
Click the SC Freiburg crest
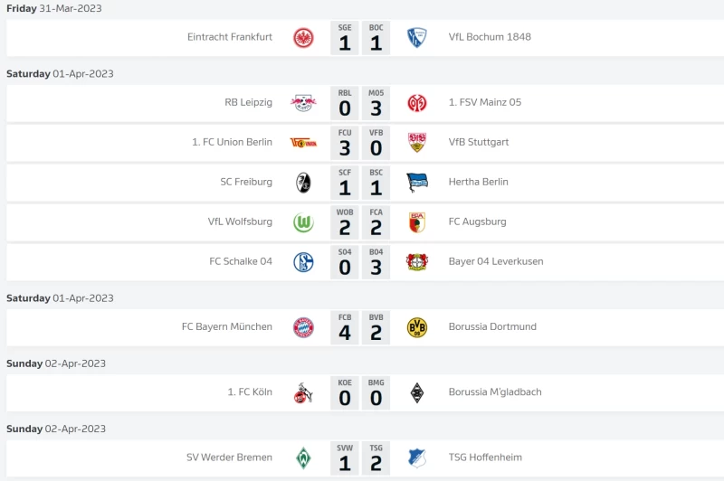[x=303, y=183]
